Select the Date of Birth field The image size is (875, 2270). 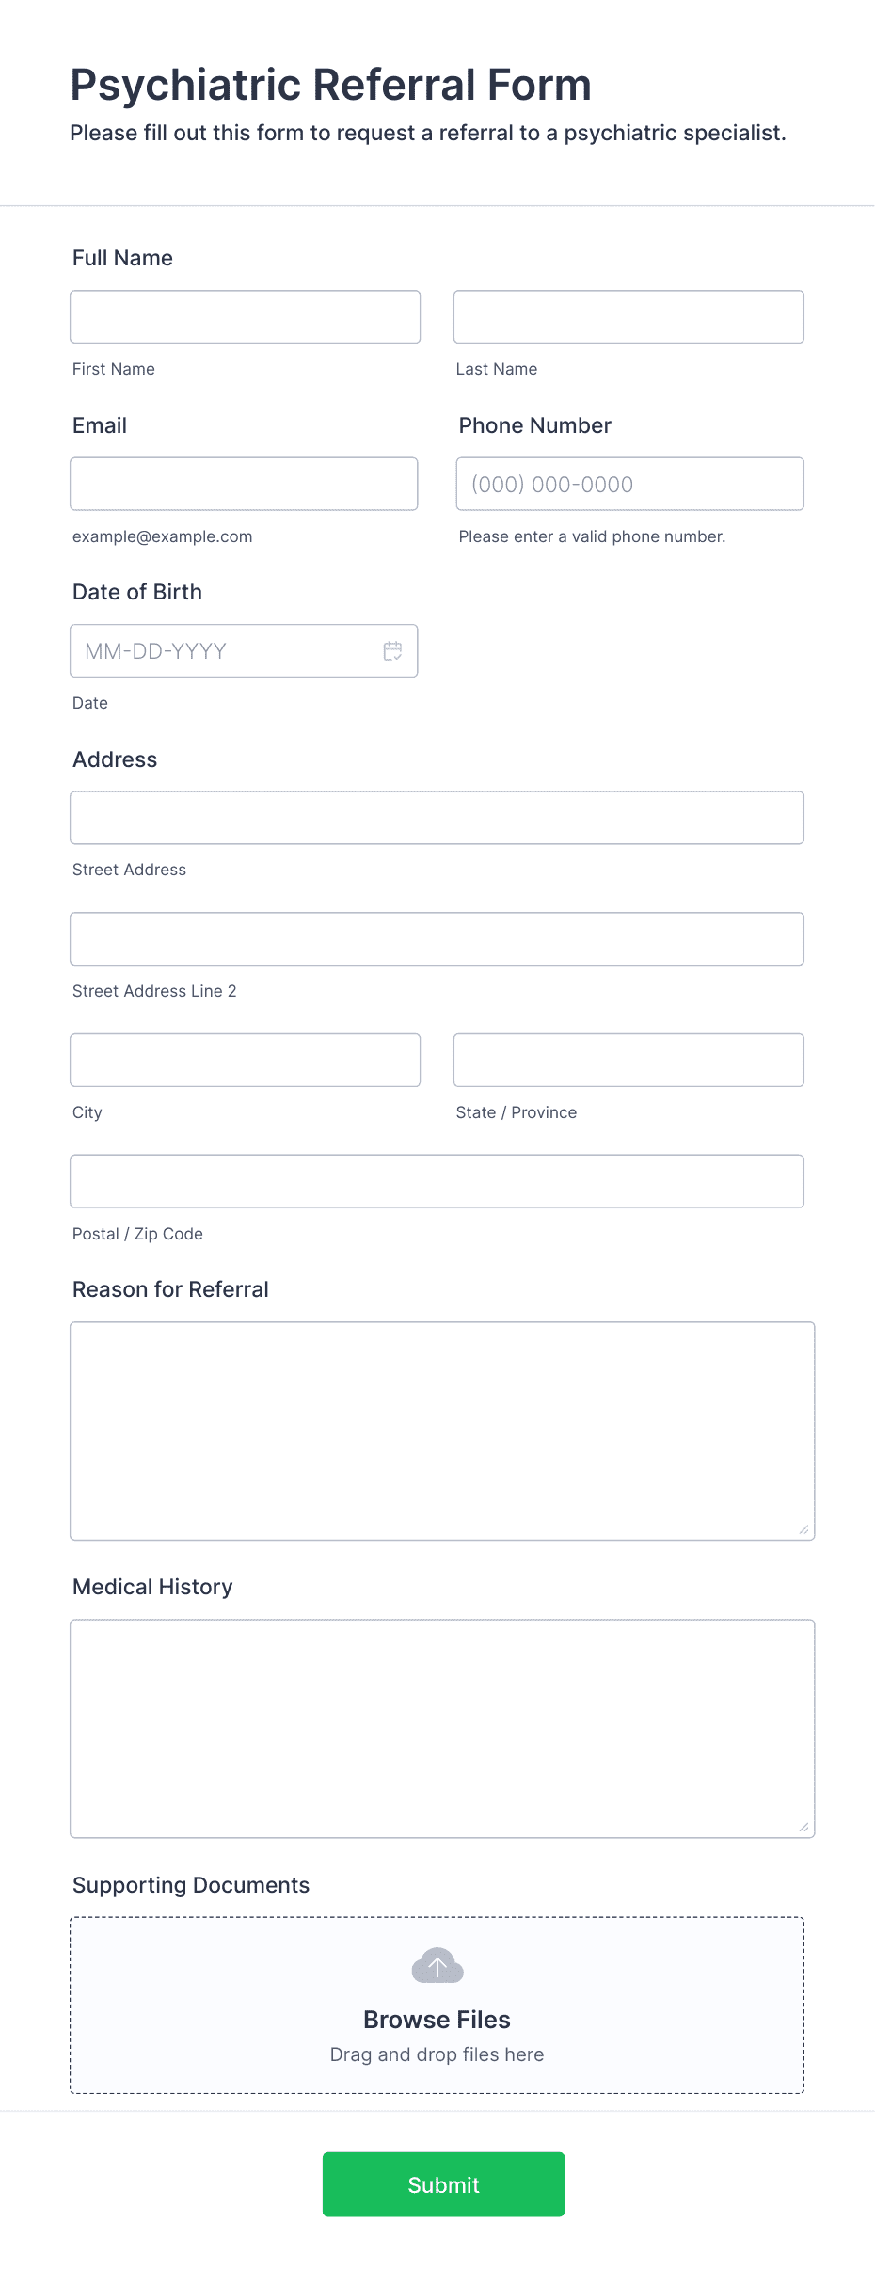(244, 651)
